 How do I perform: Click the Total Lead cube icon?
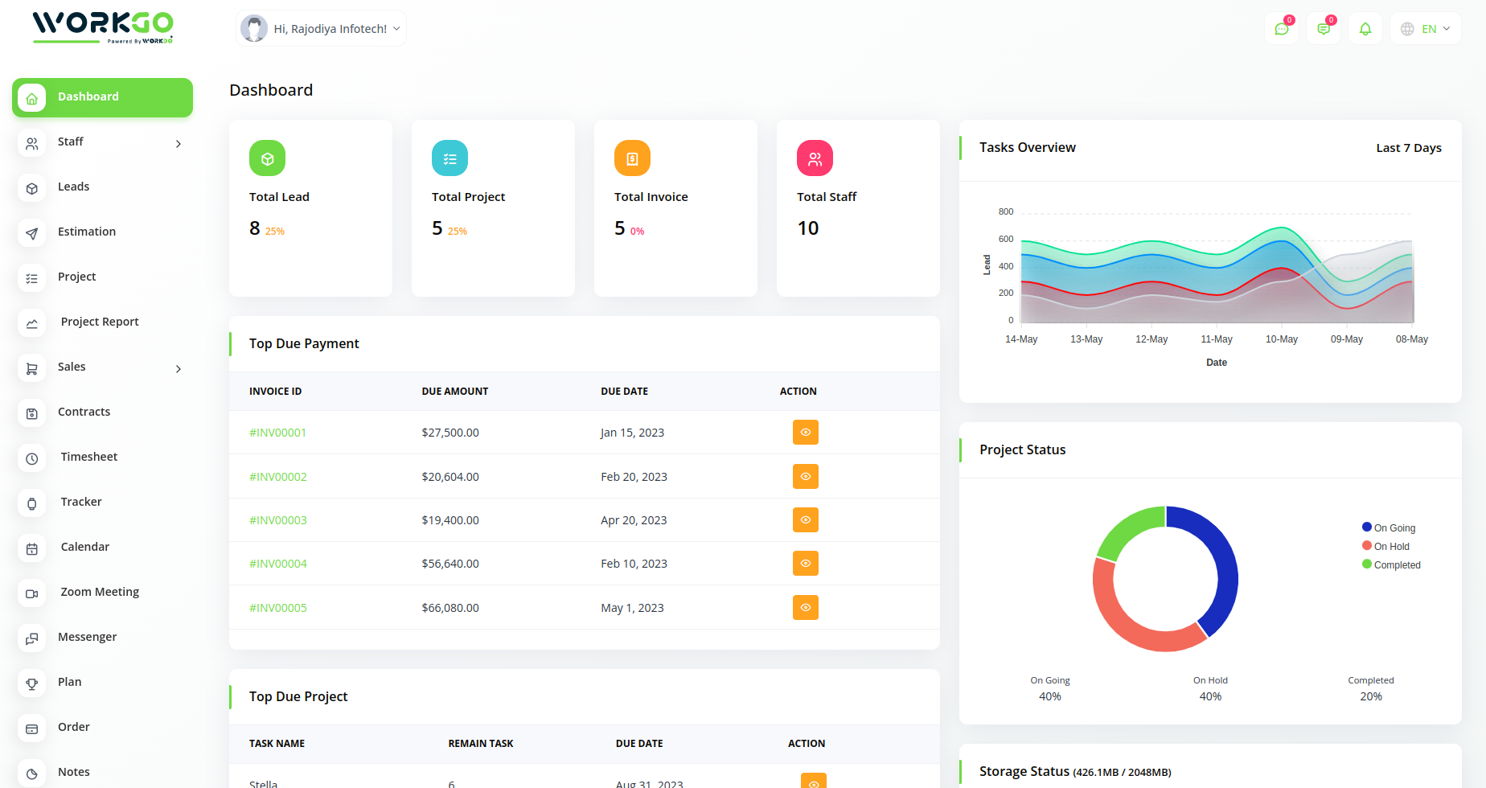coord(267,158)
